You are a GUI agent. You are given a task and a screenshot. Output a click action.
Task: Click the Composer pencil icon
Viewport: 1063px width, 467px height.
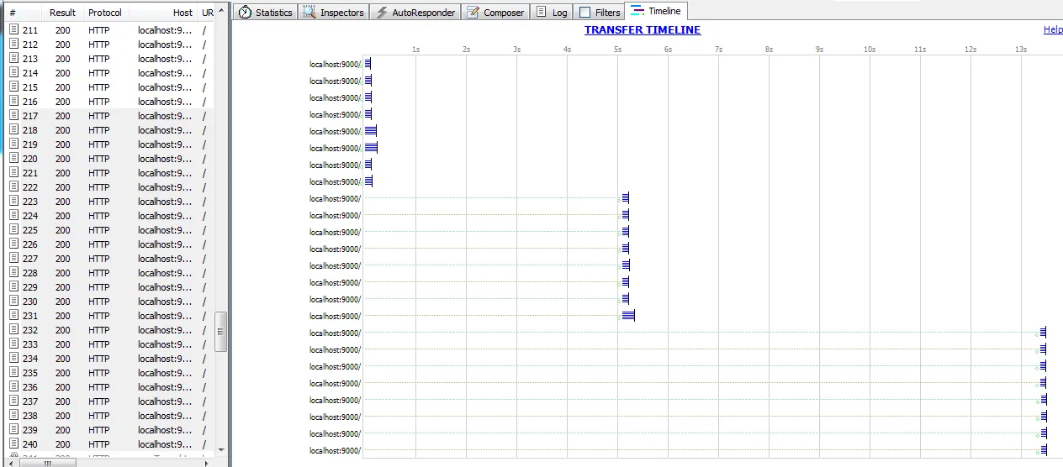(x=473, y=13)
